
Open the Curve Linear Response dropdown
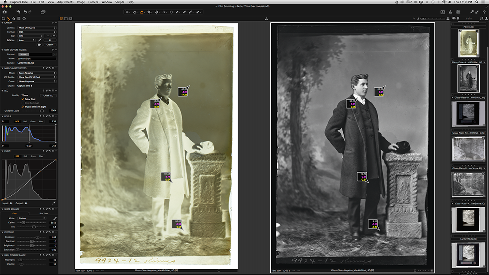[36, 81]
